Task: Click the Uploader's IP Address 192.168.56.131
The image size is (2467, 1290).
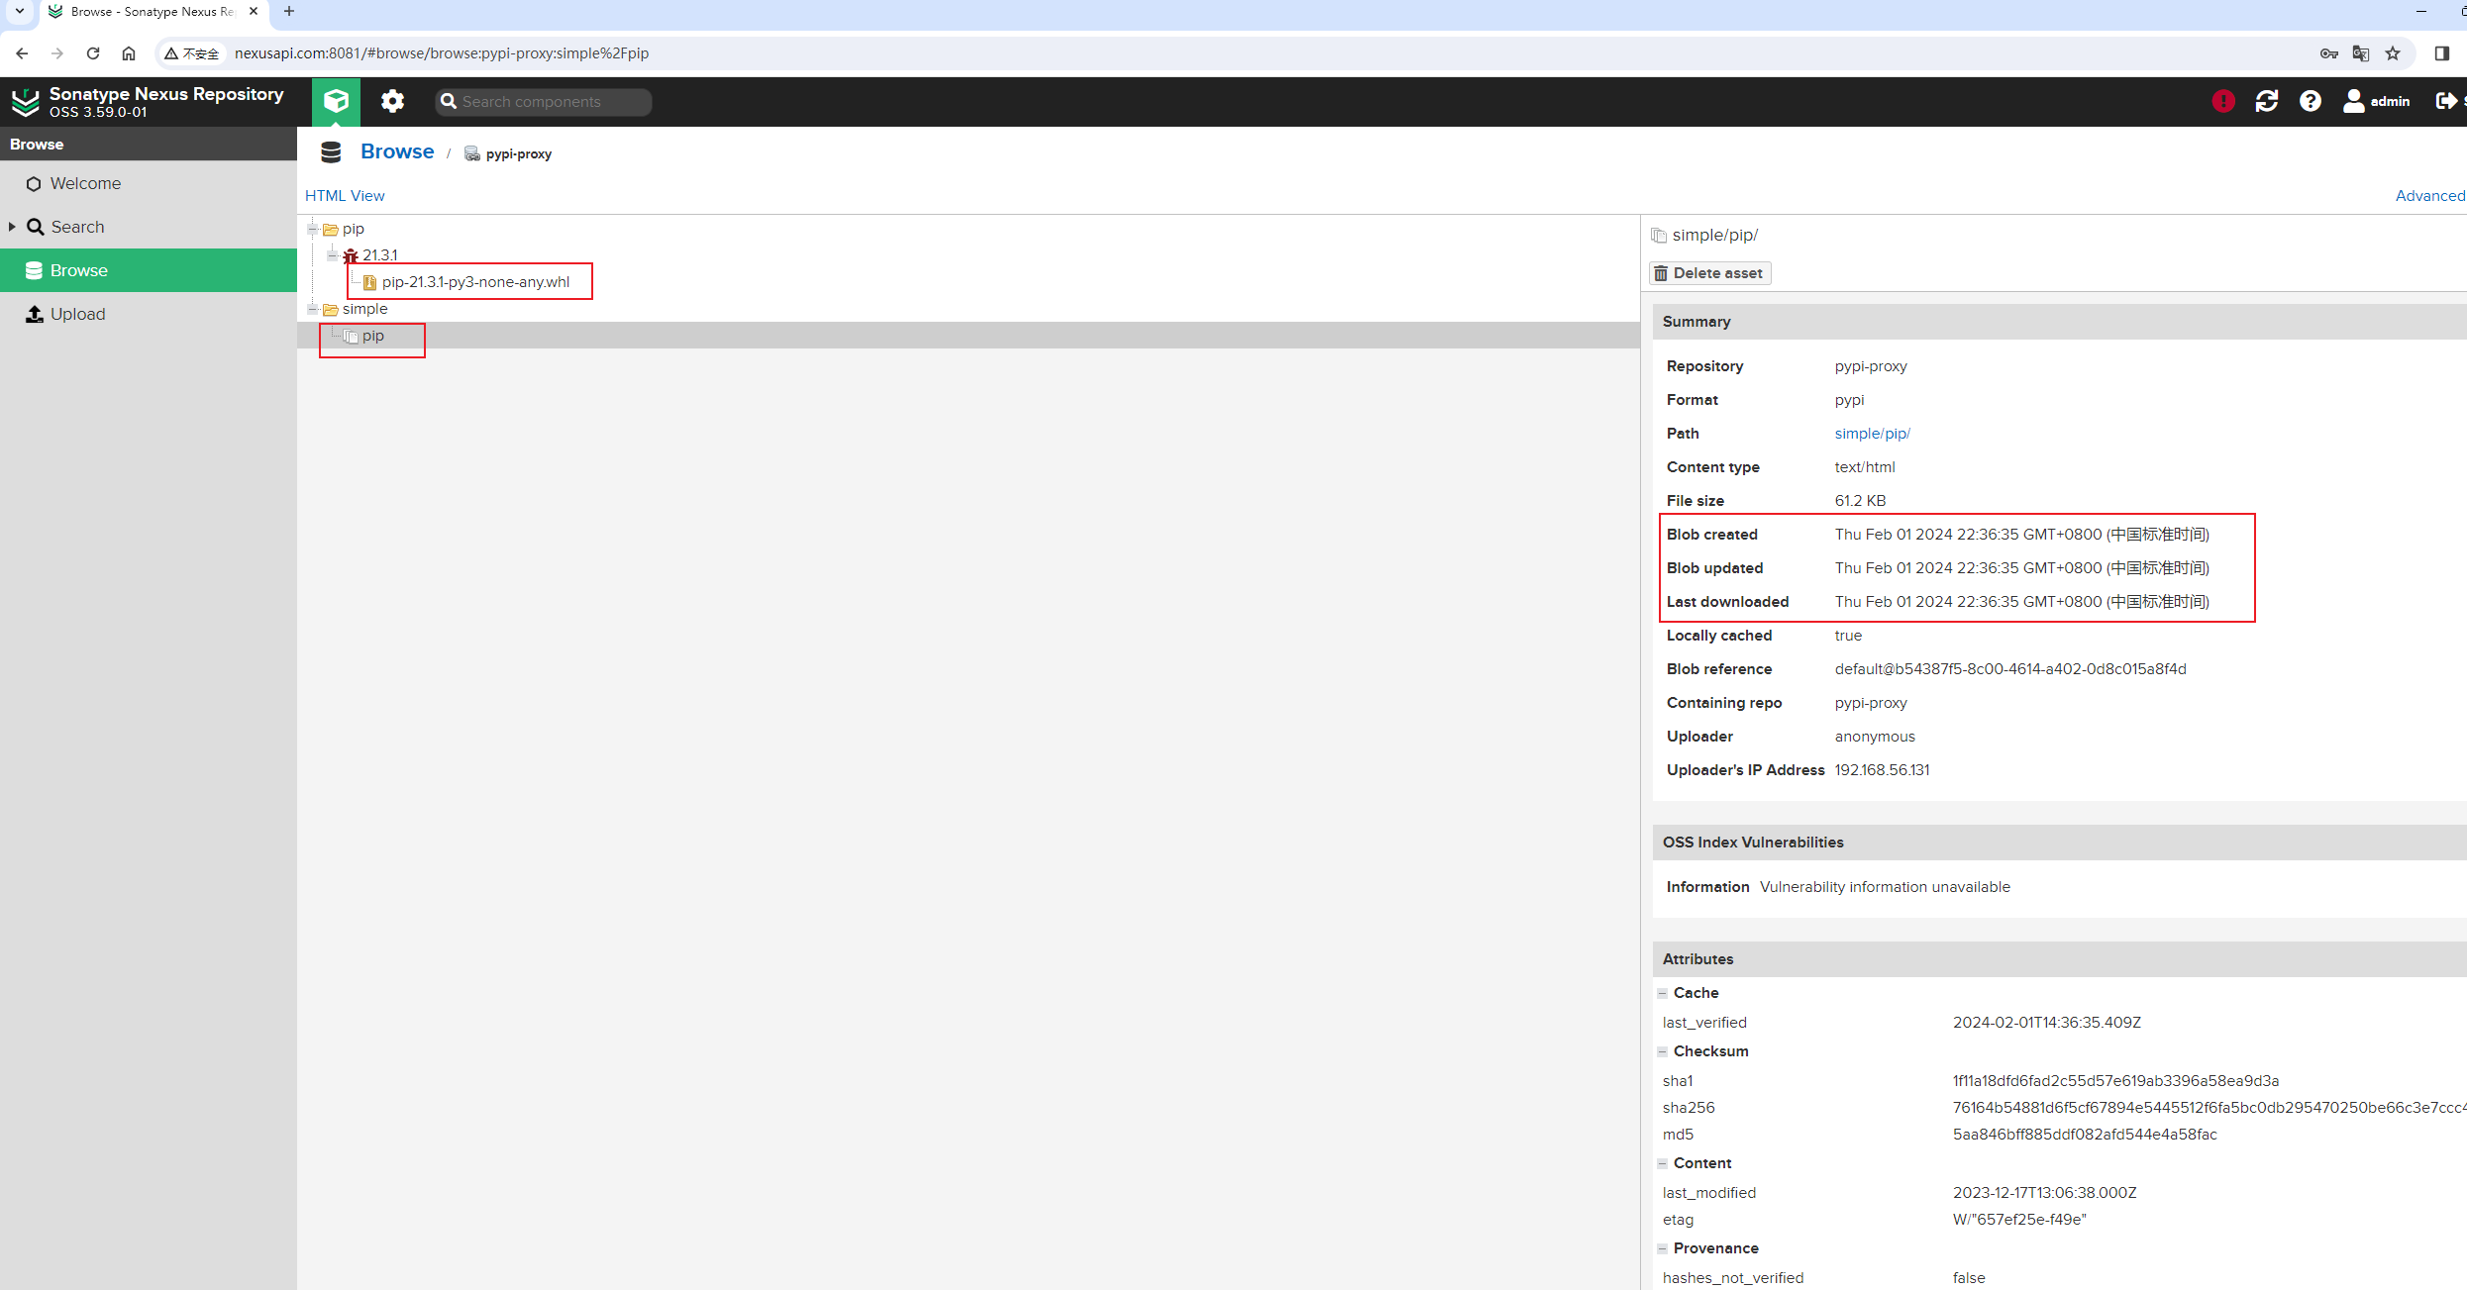Action: click(x=1882, y=770)
